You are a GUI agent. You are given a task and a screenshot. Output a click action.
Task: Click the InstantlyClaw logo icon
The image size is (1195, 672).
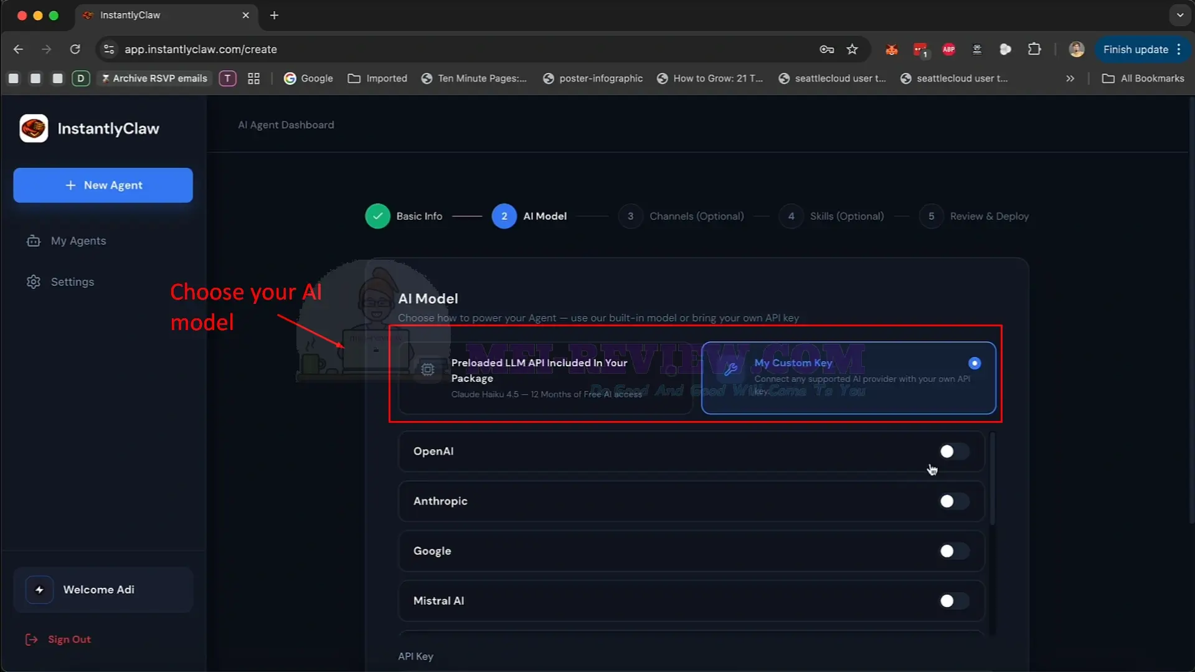point(34,128)
